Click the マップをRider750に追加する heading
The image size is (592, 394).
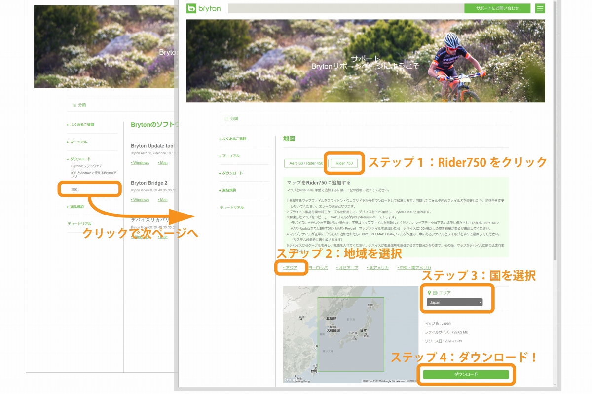319,183
